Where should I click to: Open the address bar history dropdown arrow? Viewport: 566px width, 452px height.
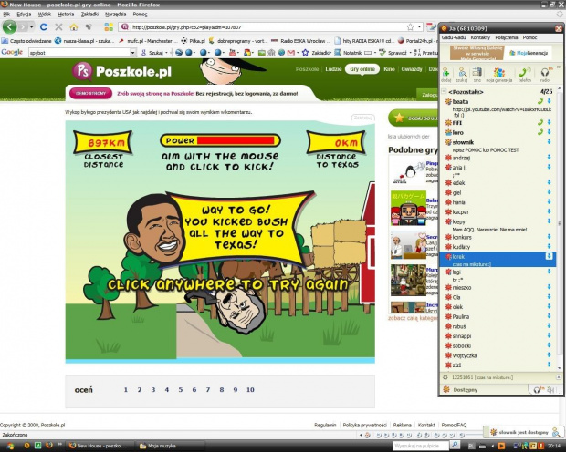tap(419, 27)
